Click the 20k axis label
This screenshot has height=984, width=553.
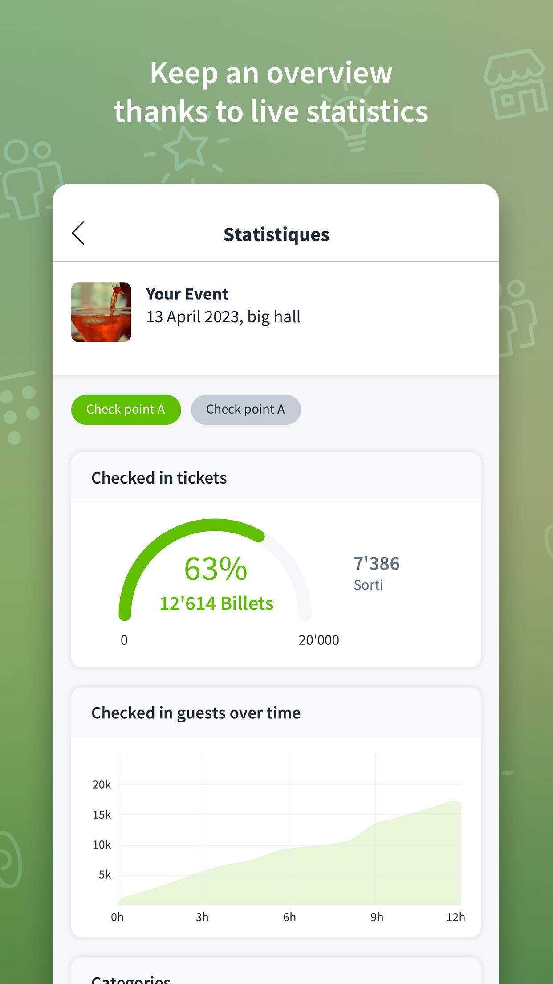[x=102, y=785]
